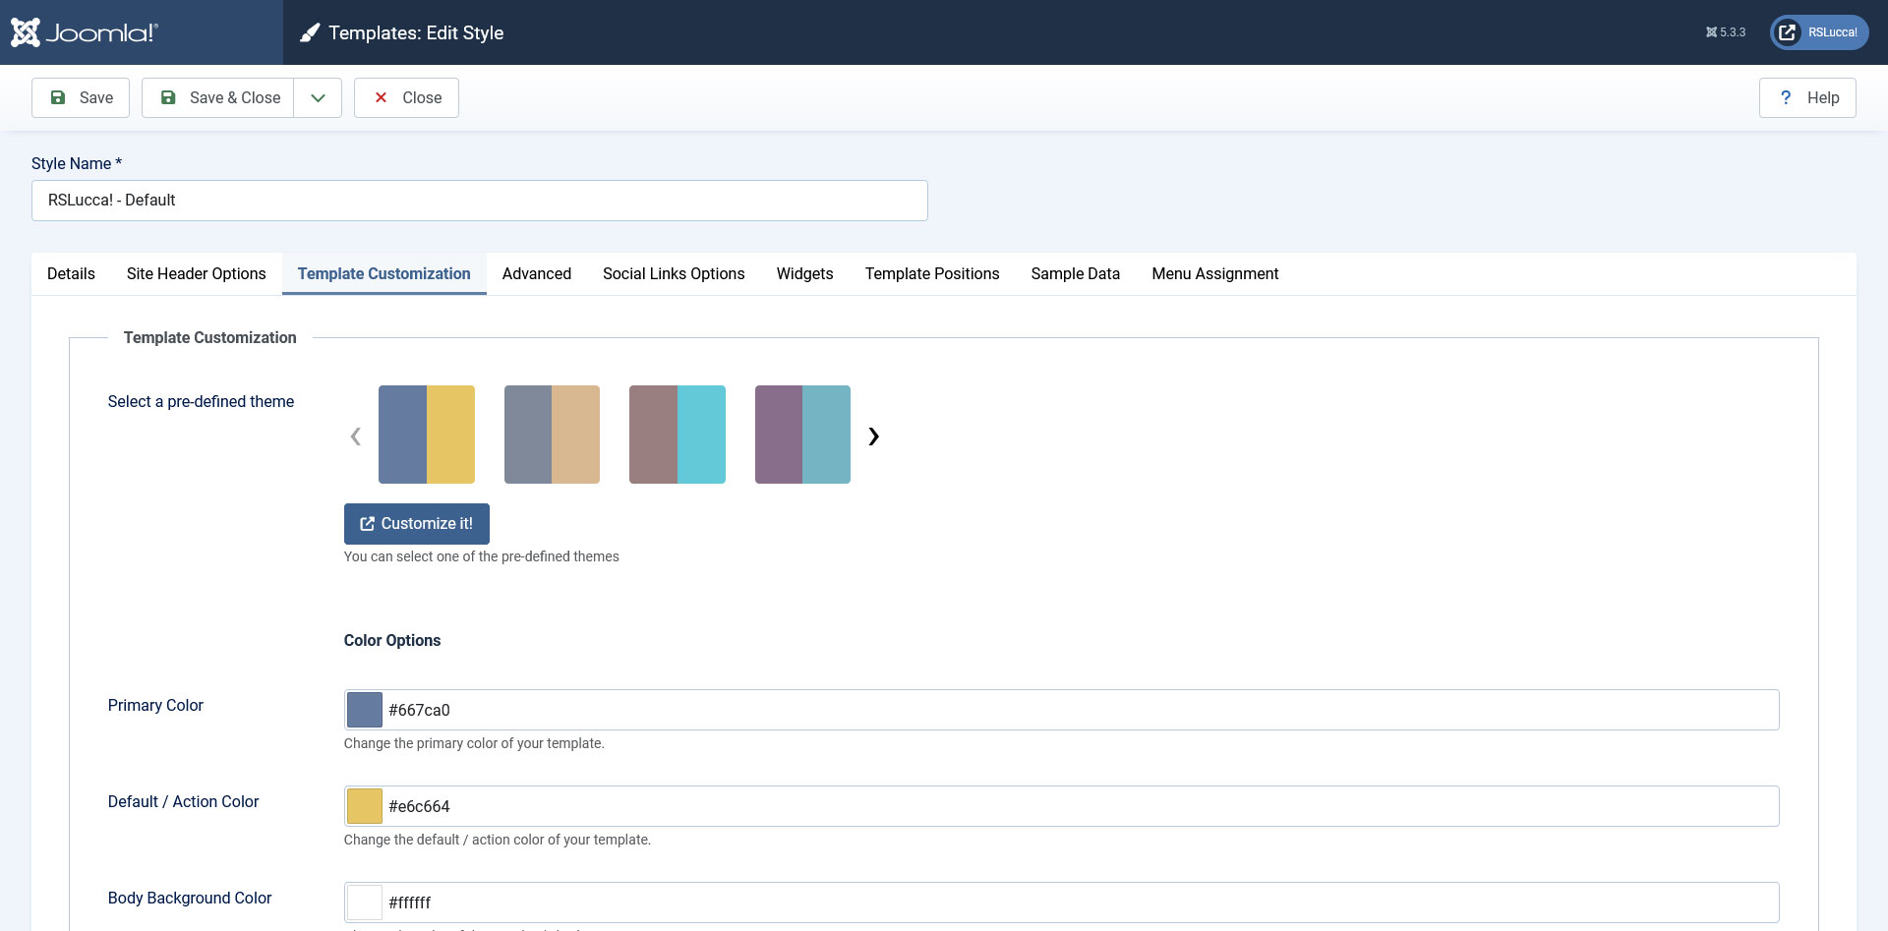This screenshot has width=1888, height=931.
Task: Choose the gray and tan theme
Action: click(x=552, y=435)
